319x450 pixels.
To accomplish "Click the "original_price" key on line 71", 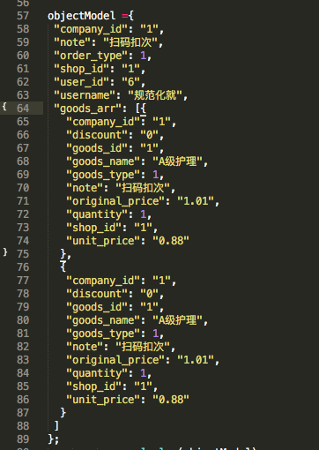I will tap(115, 201).
